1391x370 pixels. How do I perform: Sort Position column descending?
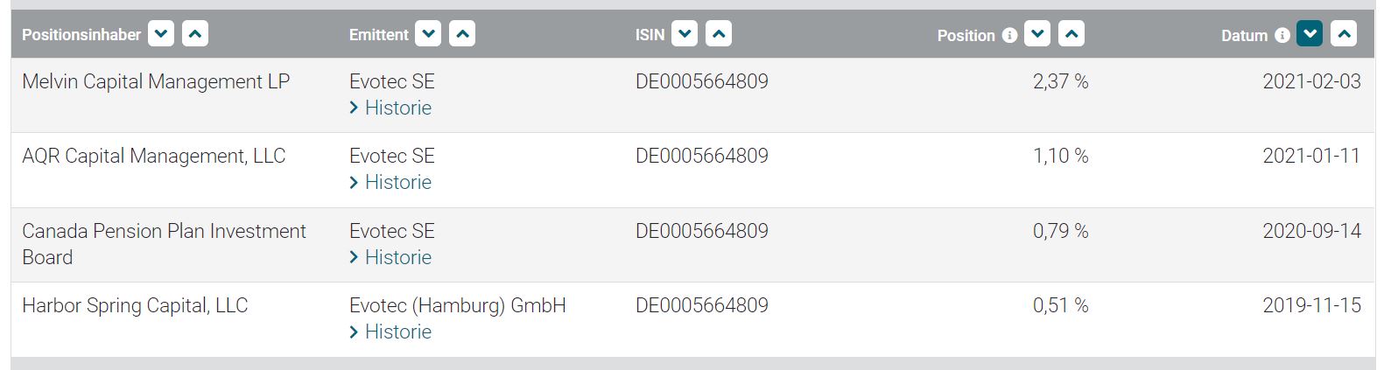tap(1037, 34)
